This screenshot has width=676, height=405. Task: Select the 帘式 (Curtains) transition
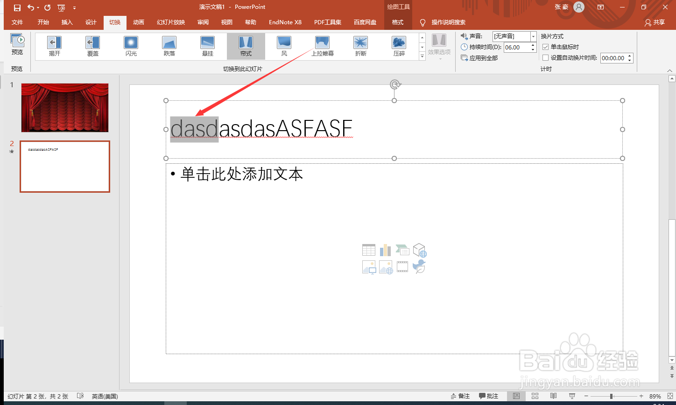coord(246,46)
